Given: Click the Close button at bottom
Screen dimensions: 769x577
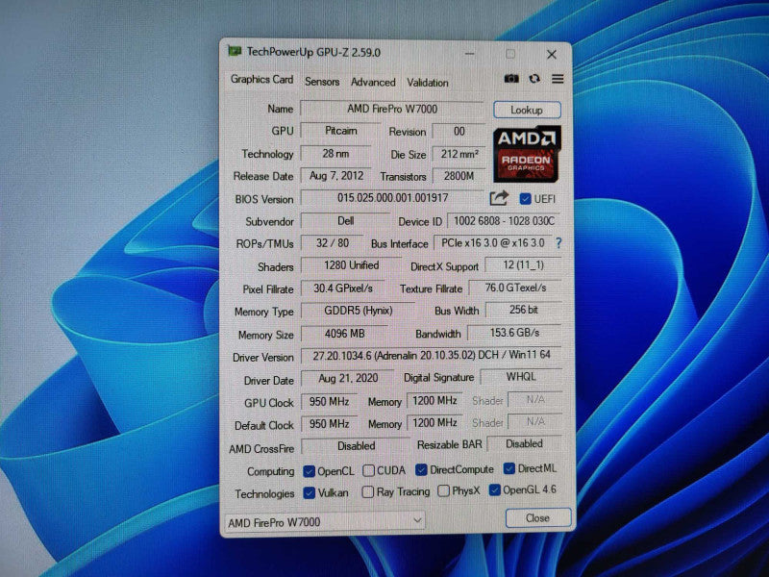Looking at the screenshot, I should (538, 518).
